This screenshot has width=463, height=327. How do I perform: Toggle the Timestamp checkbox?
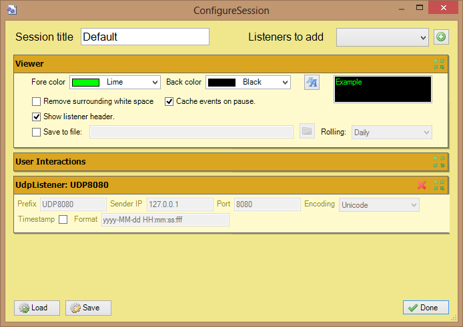pyautogui.click(x=63, y=219)
